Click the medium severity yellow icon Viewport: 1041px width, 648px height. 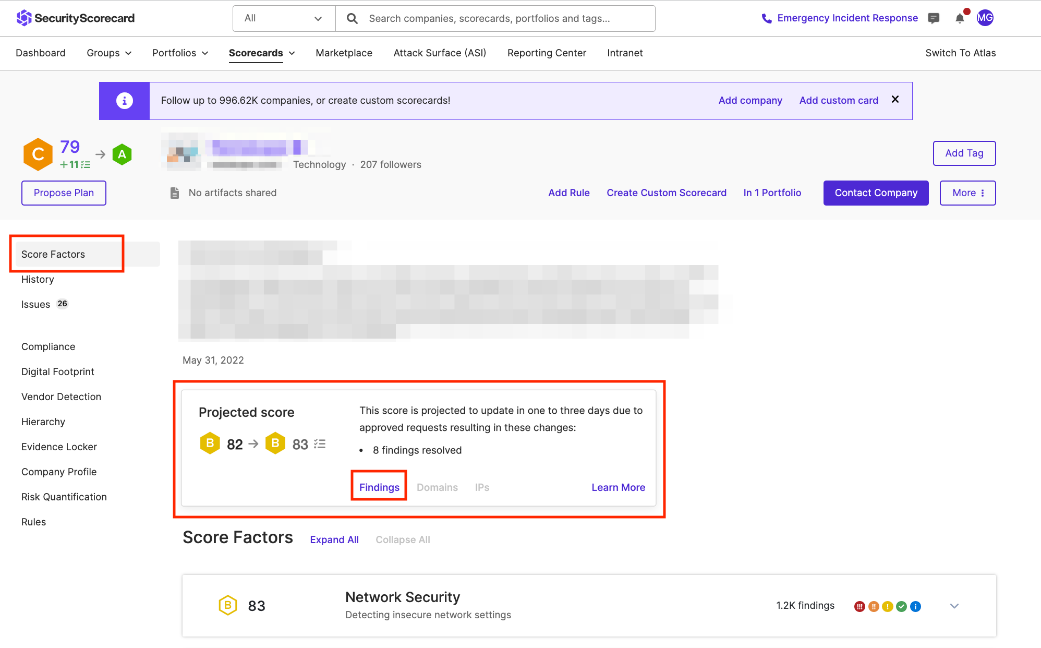[x=888, y=606]
